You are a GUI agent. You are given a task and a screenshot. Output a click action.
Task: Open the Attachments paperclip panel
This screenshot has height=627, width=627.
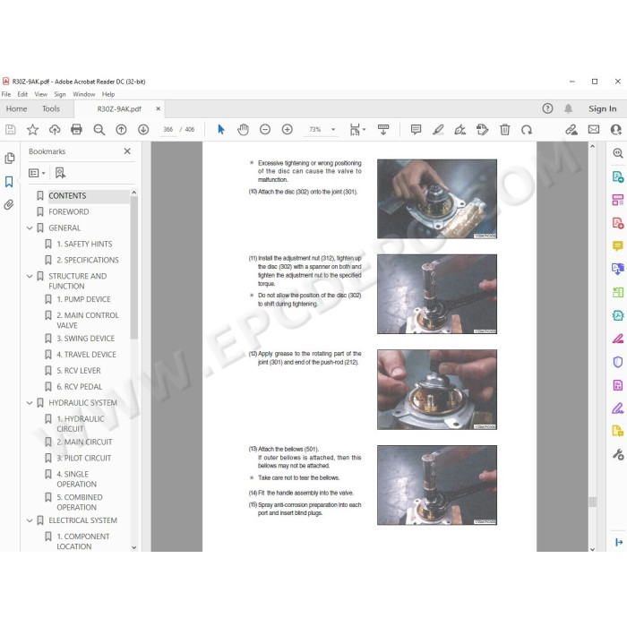tap(9, 205)
